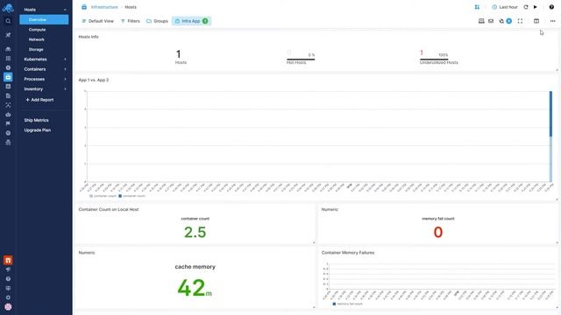
Task: Click the red 0 memory fail count
Action: point(438,232)
